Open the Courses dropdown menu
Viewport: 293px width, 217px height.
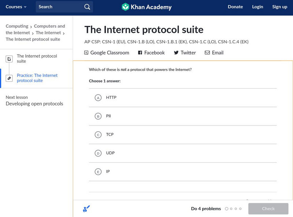(16, 7)
